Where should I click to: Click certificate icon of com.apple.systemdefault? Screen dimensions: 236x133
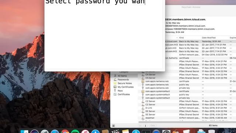143,91
